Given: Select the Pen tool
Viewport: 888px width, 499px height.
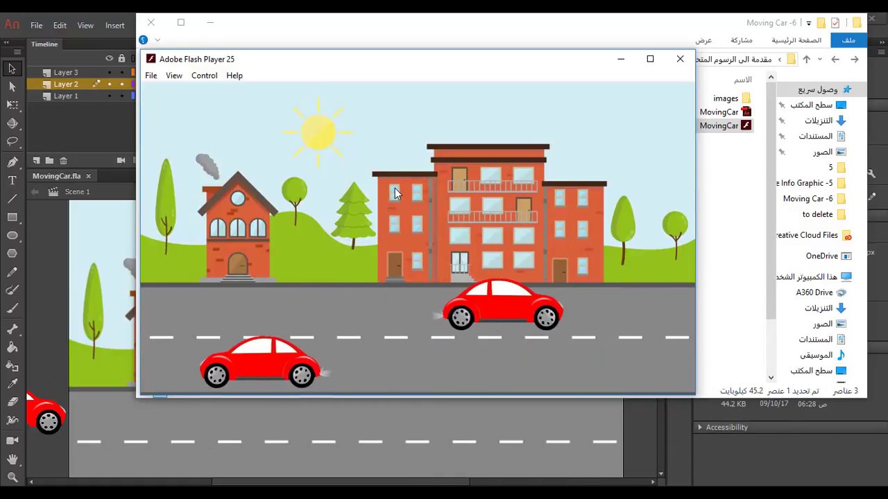Looking at the screenshot, I should [12, 162].
